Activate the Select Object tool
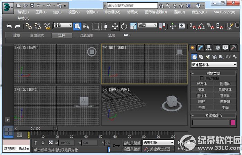 coord(77,26)
